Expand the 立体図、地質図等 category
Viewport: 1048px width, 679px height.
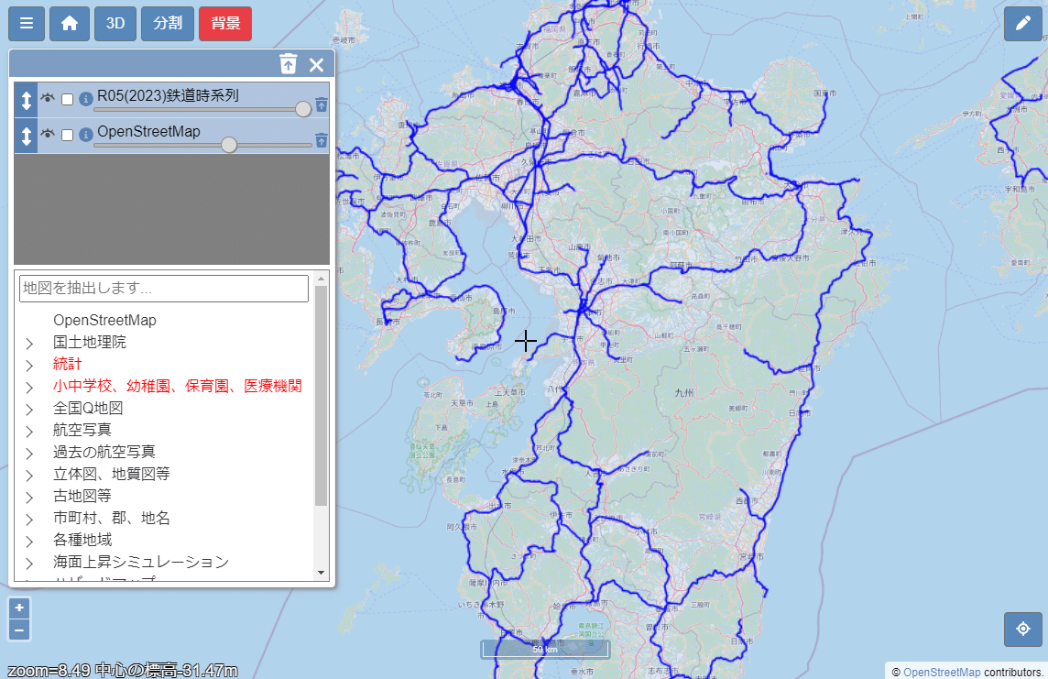pyautogui.click(x=29, y=476)
